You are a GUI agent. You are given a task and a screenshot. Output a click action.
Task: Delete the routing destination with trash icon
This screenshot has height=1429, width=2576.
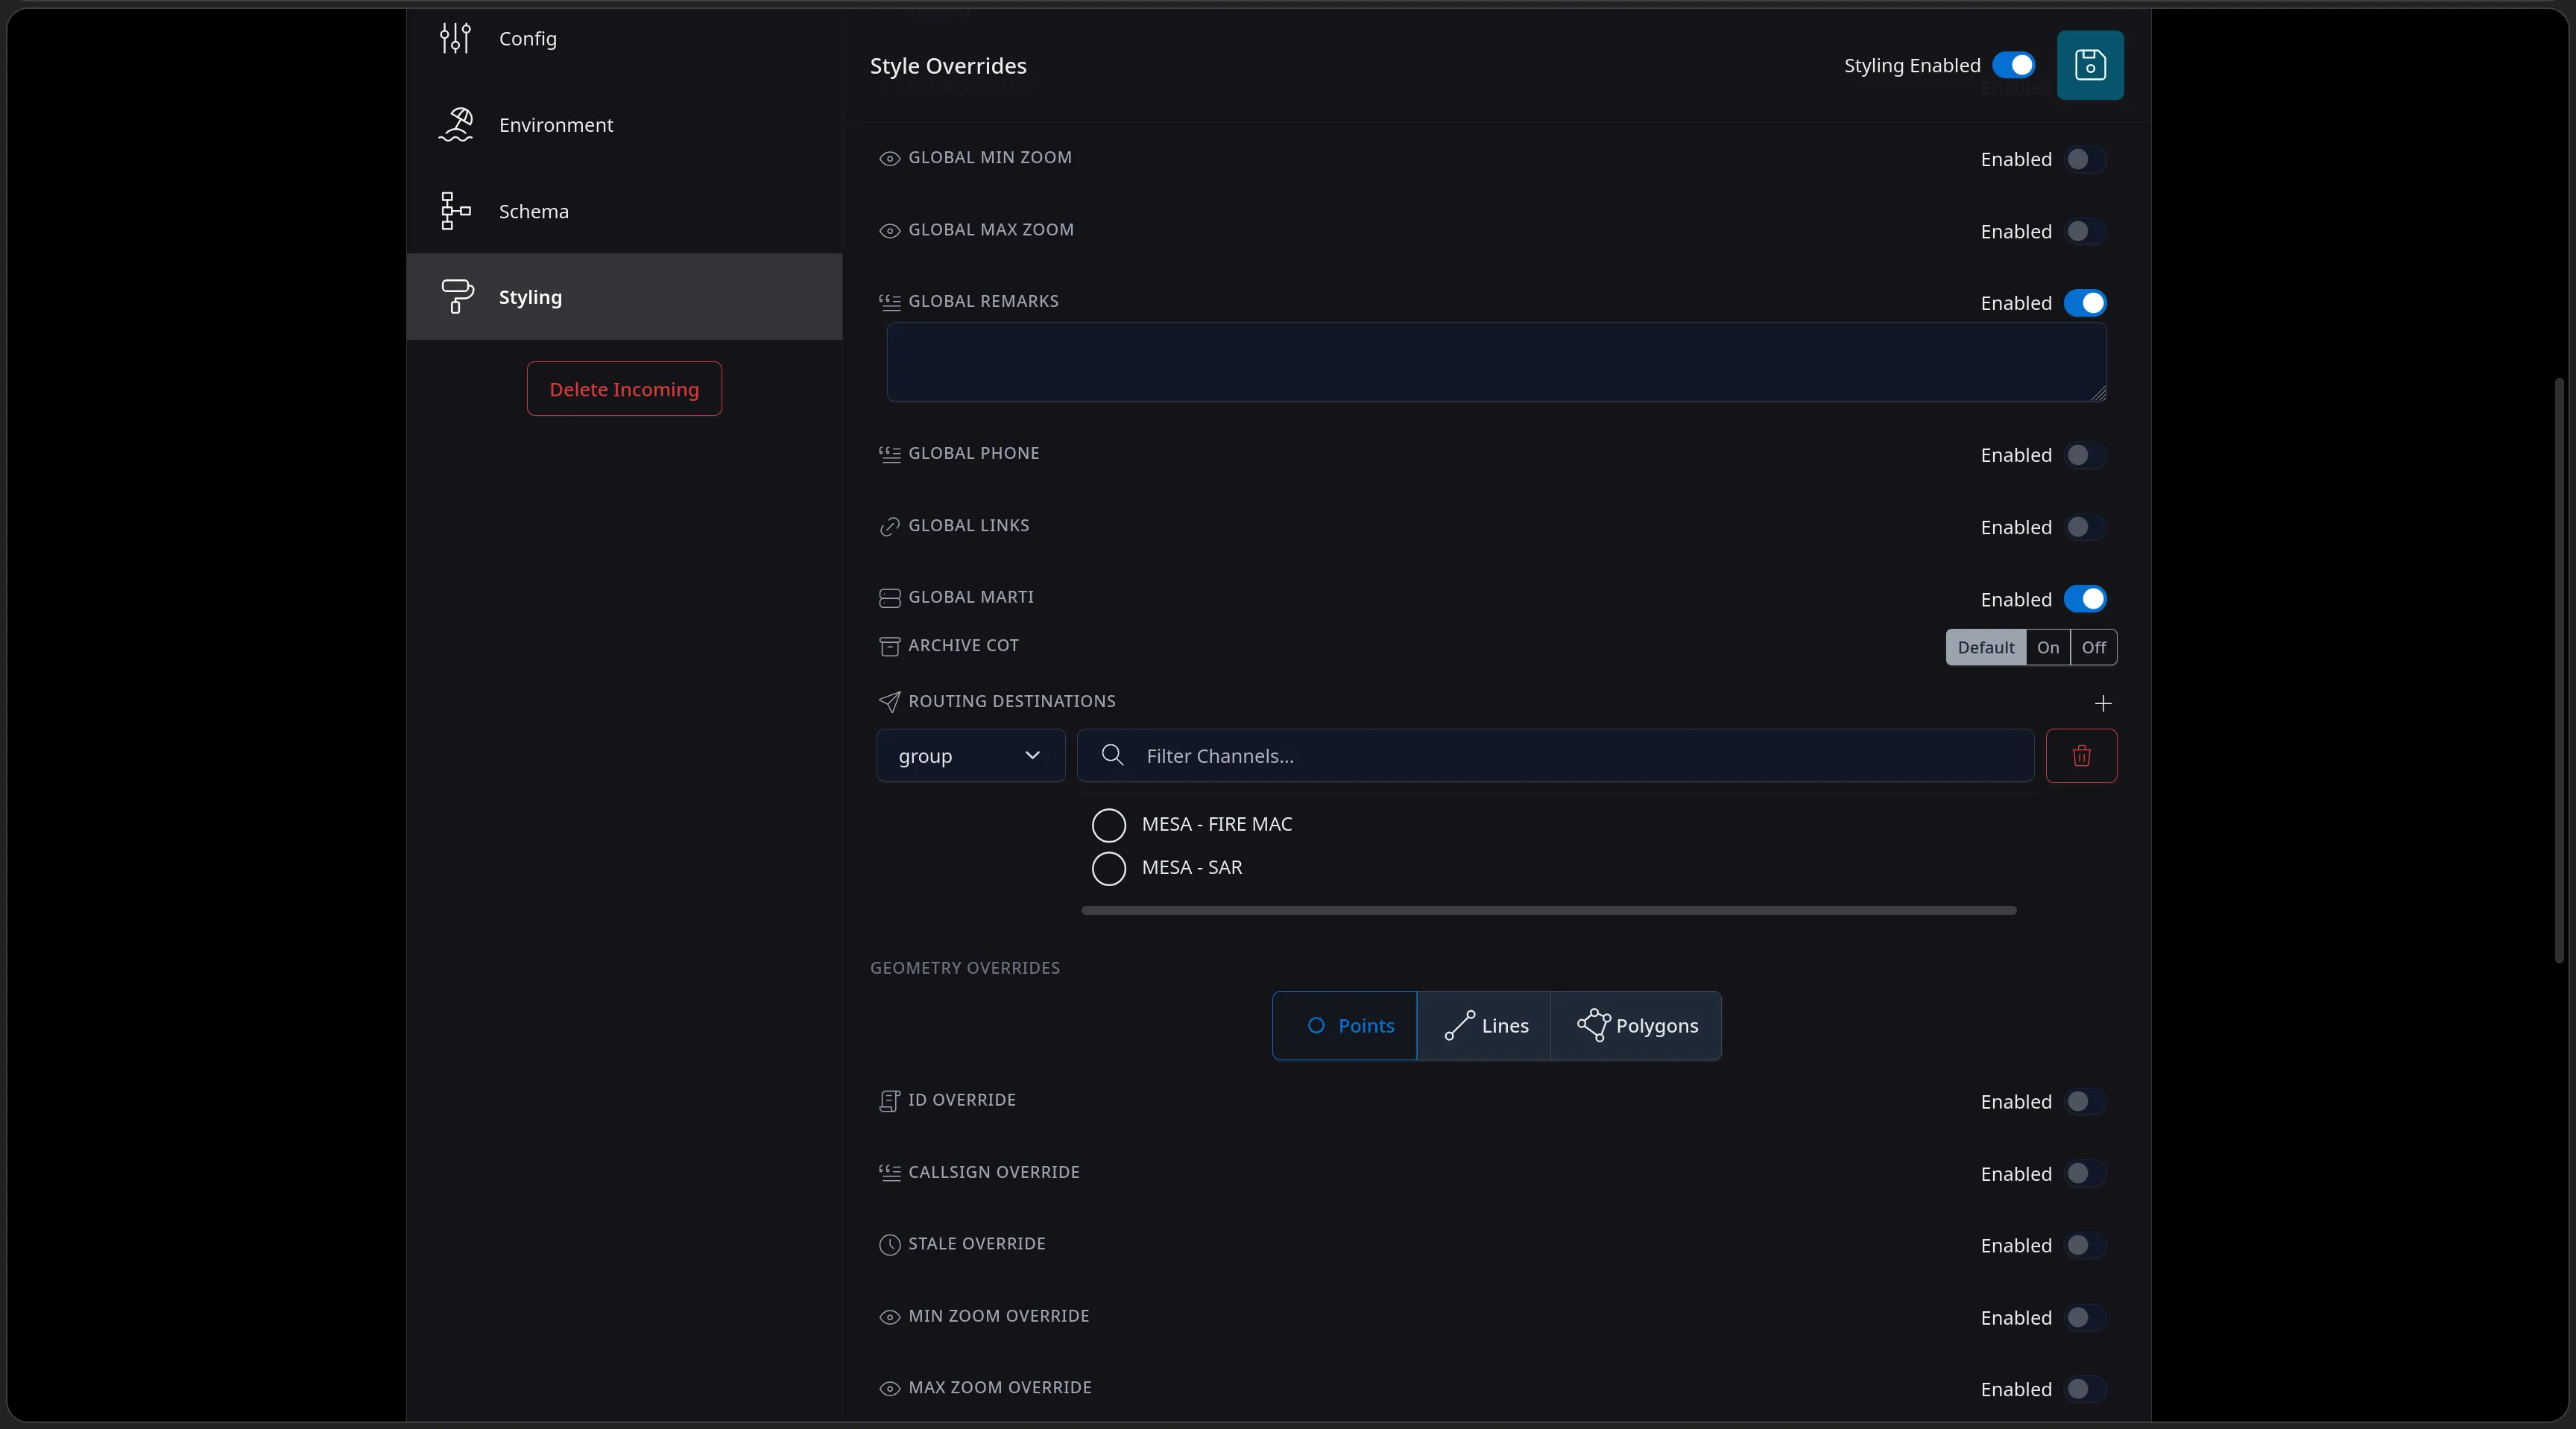2081,755
